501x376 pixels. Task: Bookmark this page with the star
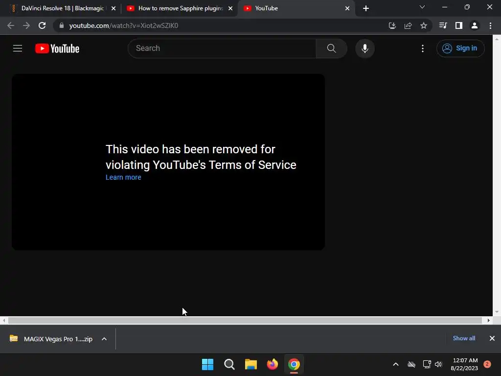(424, 25)
